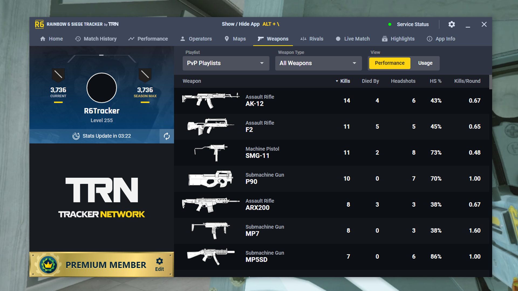Select the Weapons tab
The width and height of the screenshot is (518, 291).
pyautogui.click(x=273, y=39)
